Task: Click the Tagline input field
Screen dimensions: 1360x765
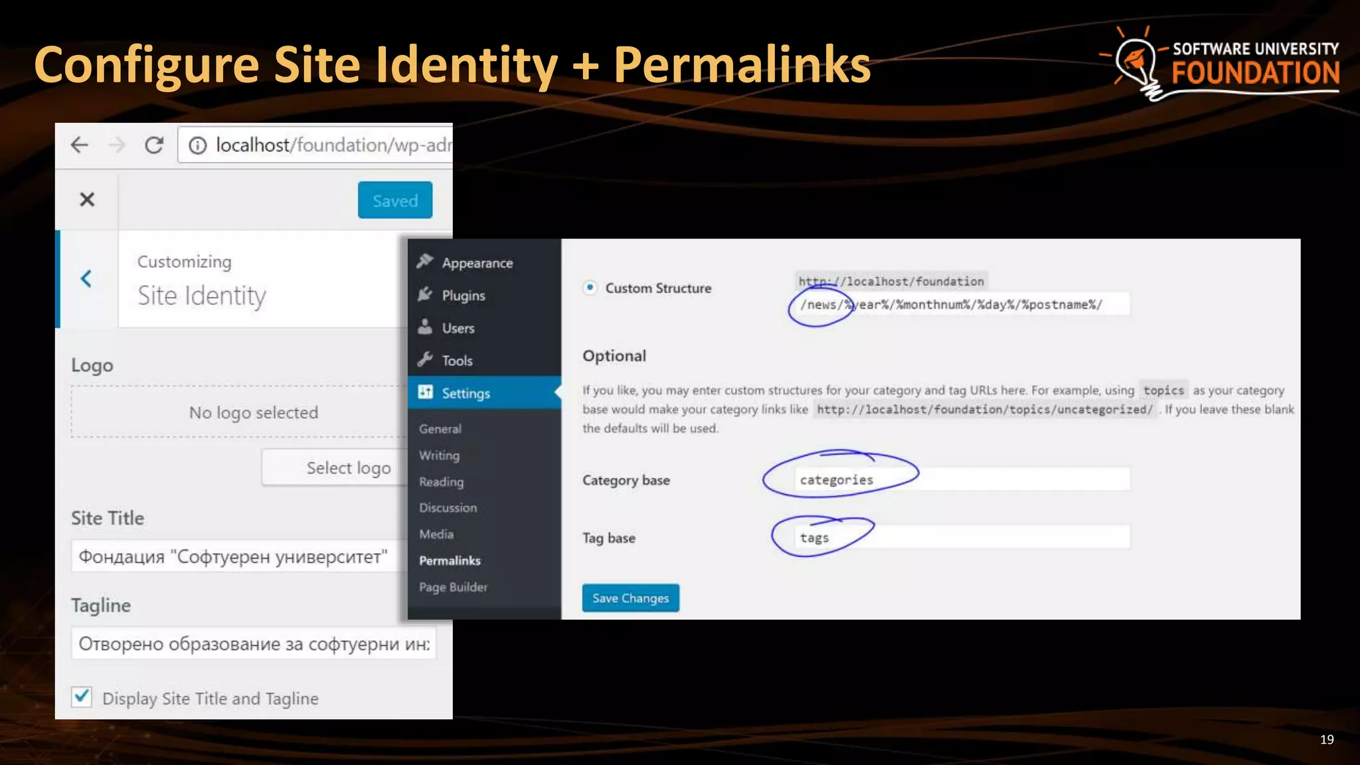Action: (254, 643)
